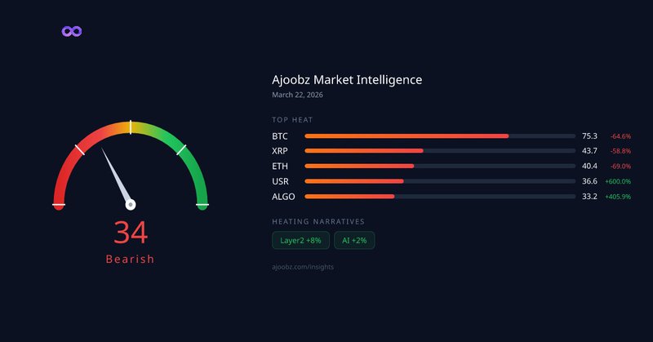Click the ALGO +405.9% change value

tap(618, 197)
